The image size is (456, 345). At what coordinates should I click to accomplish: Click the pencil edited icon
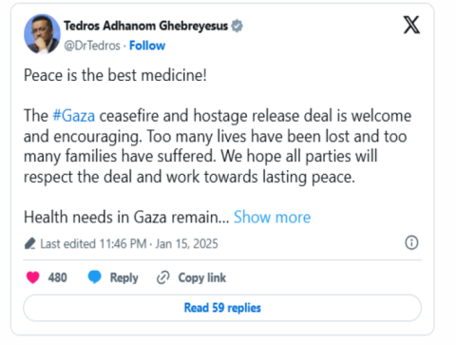pyautogui.click(x=30, y=243)
